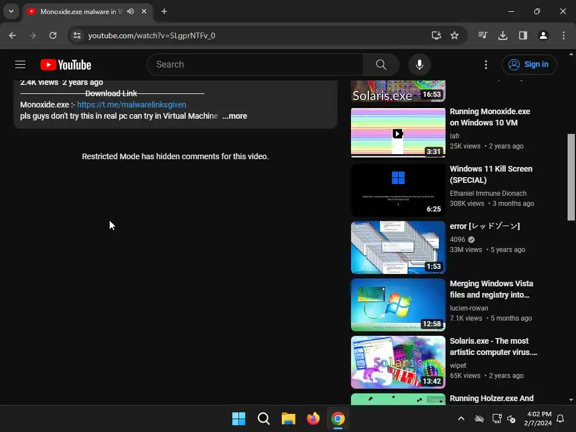The image size is (576, 432).
Task: Open Running Monoxide.exe on Windows 10 VM
Action: (490, 117)
